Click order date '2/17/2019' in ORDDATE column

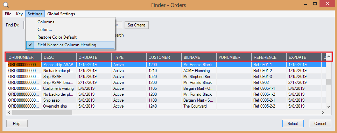[x=94, y=82]
